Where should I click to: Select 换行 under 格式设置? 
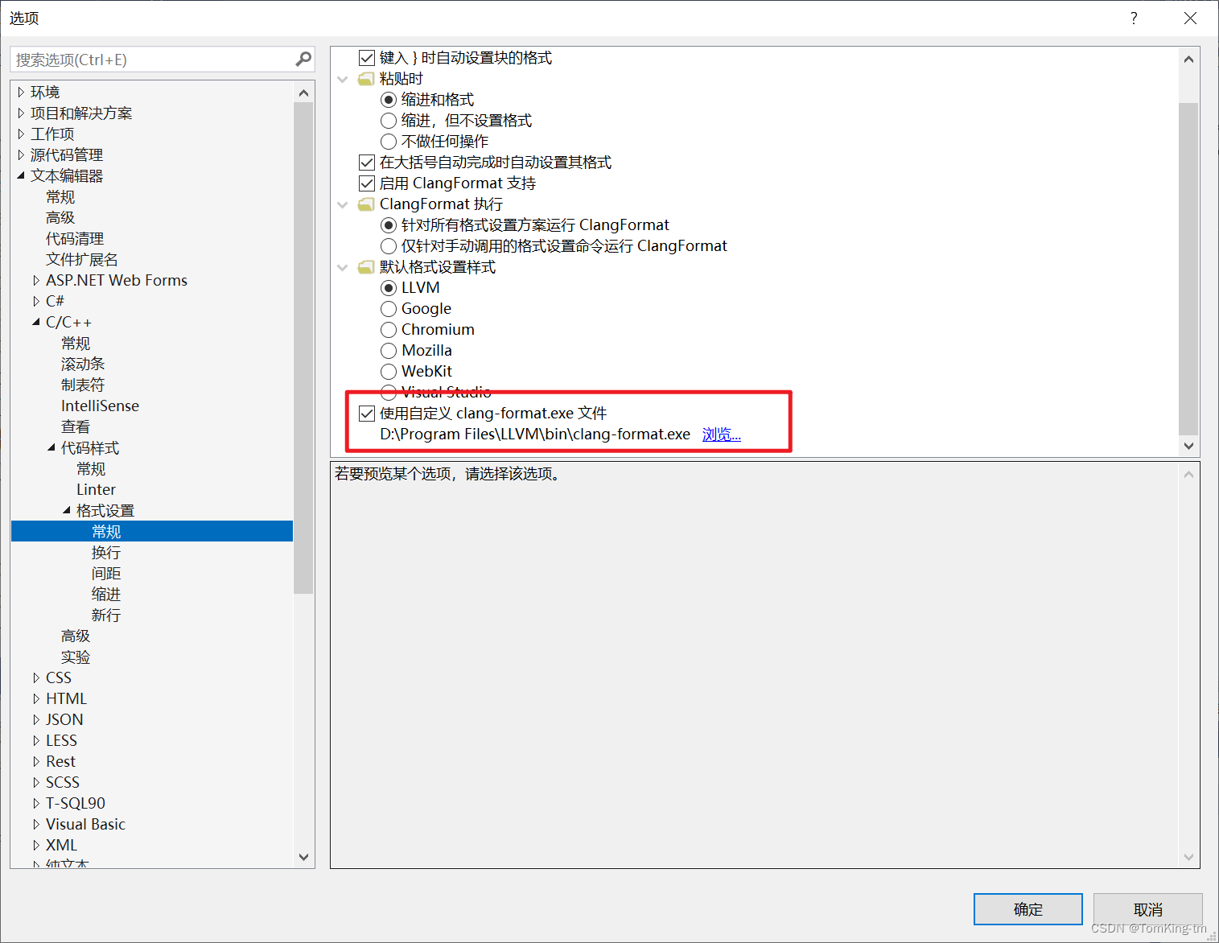pos(106,552)
